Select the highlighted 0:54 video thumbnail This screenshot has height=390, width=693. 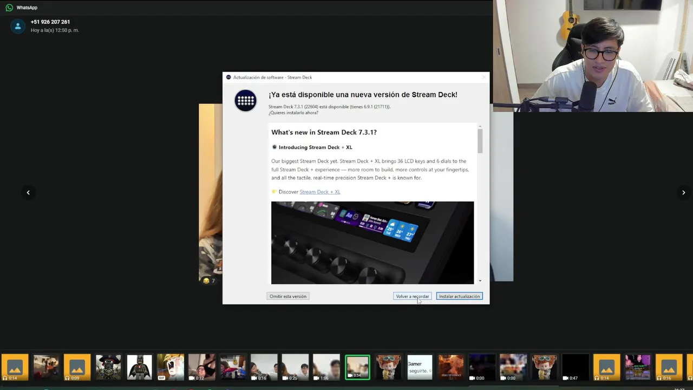(x=357, y=367)
